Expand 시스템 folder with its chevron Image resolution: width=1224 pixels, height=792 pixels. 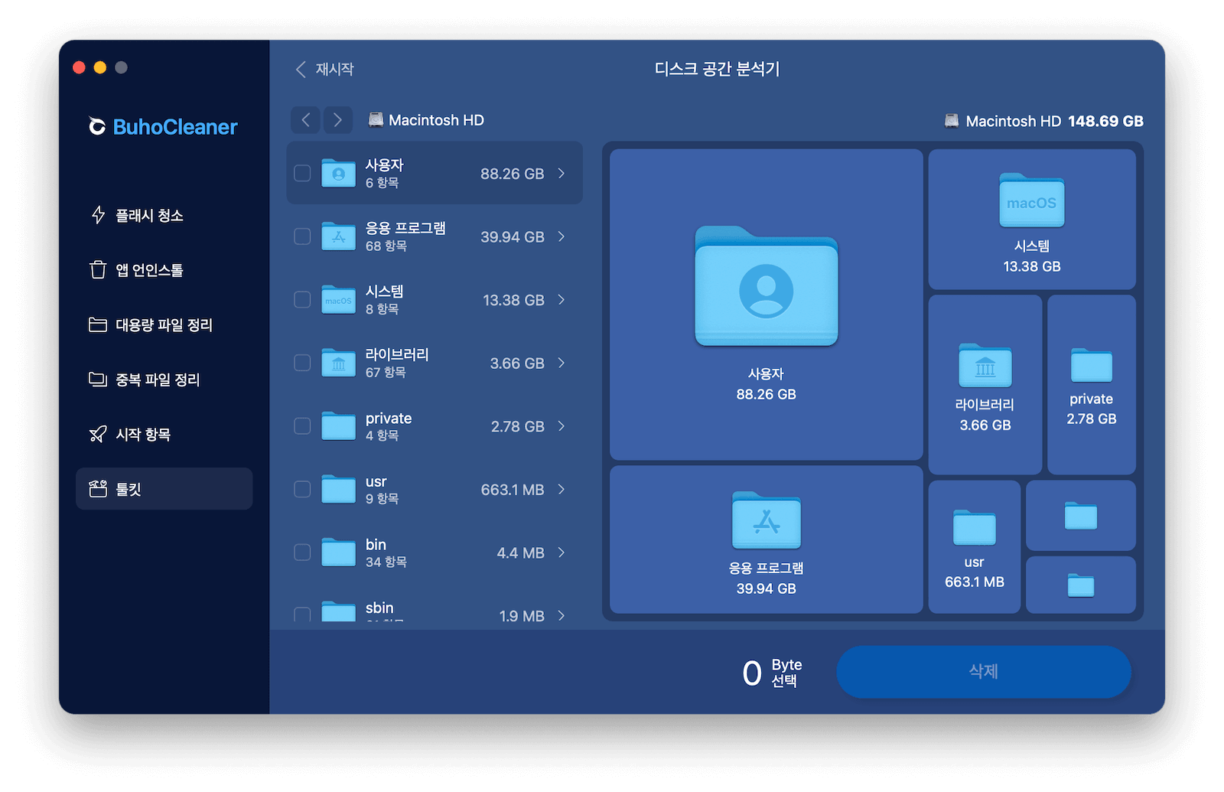(x=562, y=300)
